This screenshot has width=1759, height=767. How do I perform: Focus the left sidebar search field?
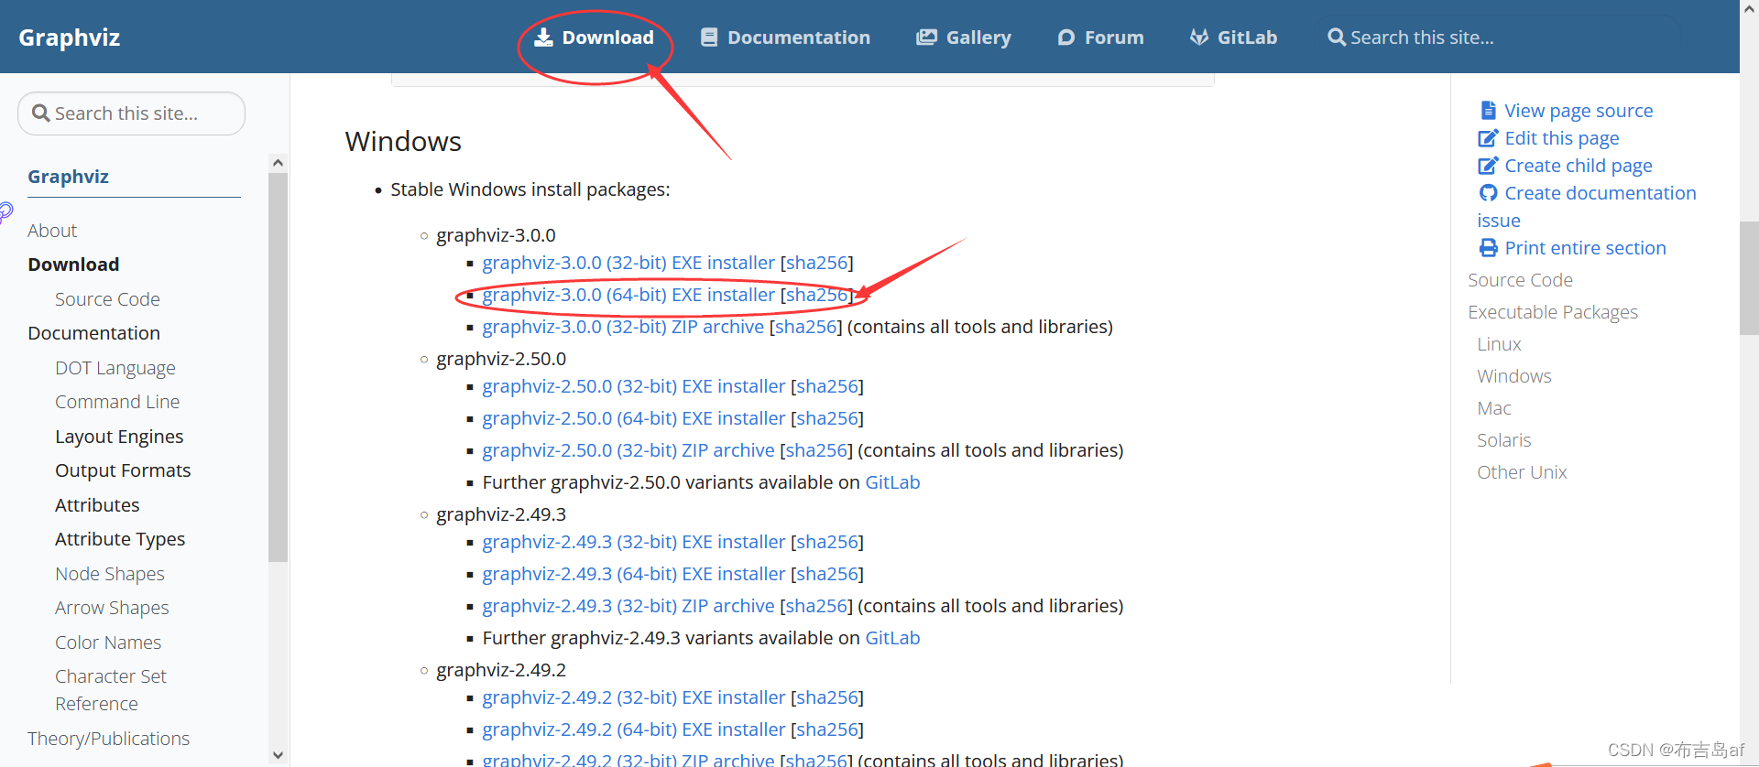[x=131, y=113]
